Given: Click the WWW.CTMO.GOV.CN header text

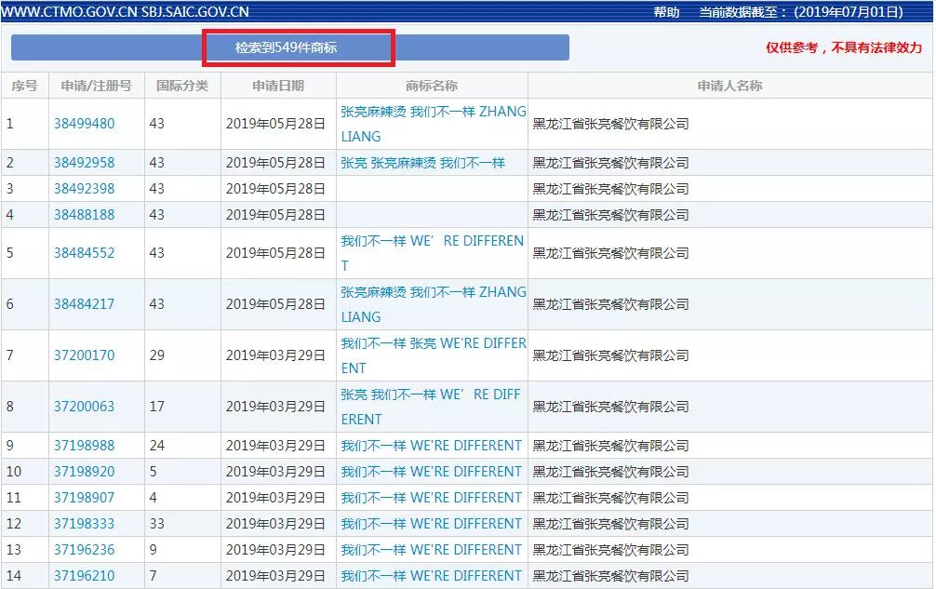Looking at the screenshot, I should click(69, 12).
